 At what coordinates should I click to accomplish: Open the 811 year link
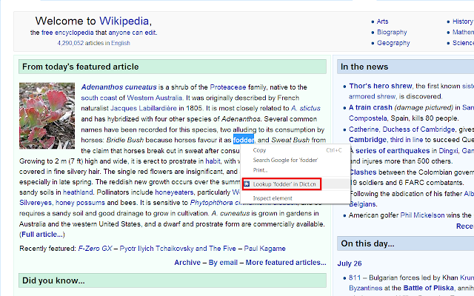click(x=355, y=277)
